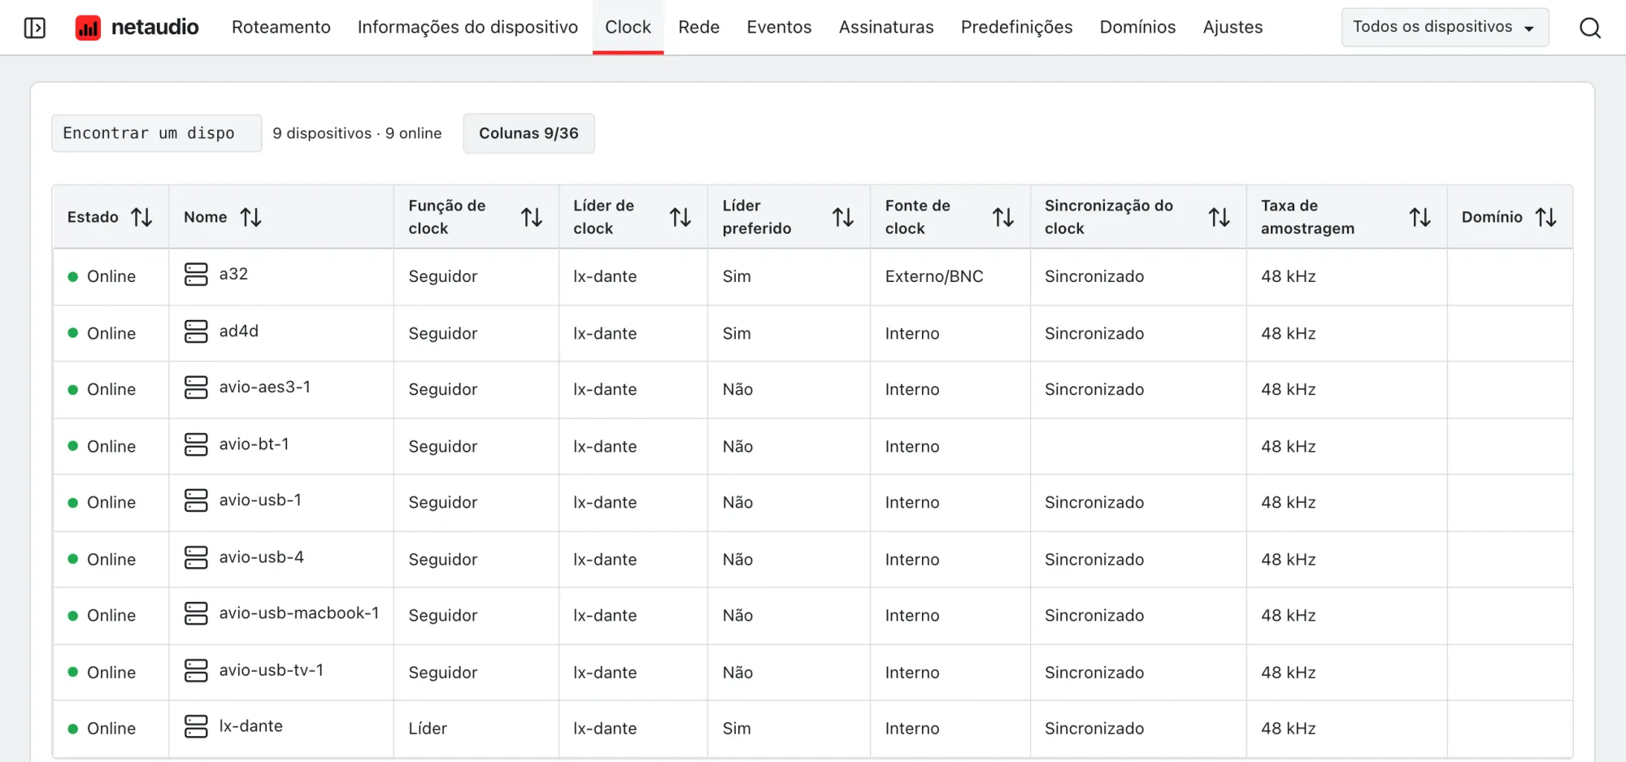Sort by Sincronização do clock arrows

(1219, 217)
